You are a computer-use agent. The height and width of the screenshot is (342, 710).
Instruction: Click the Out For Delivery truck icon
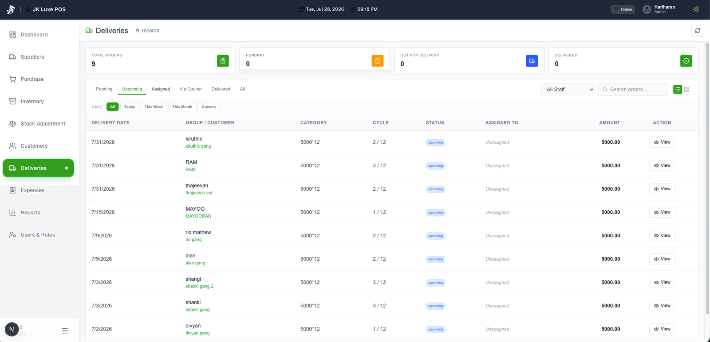point(532,61)
